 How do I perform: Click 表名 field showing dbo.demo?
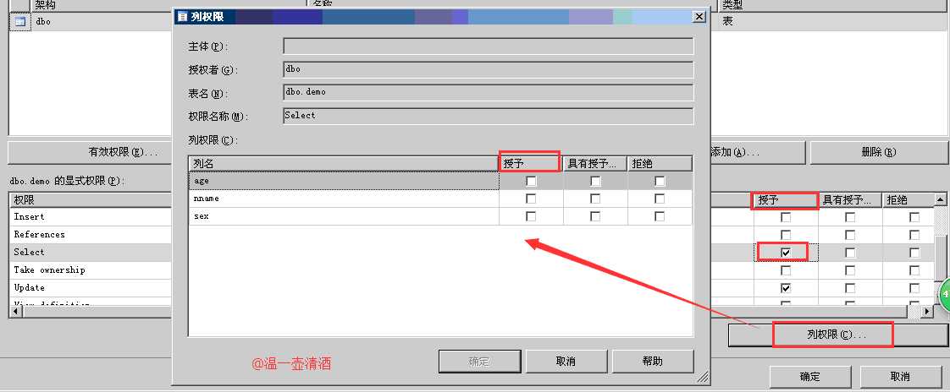pyautogui.click(x=489, y=93)
